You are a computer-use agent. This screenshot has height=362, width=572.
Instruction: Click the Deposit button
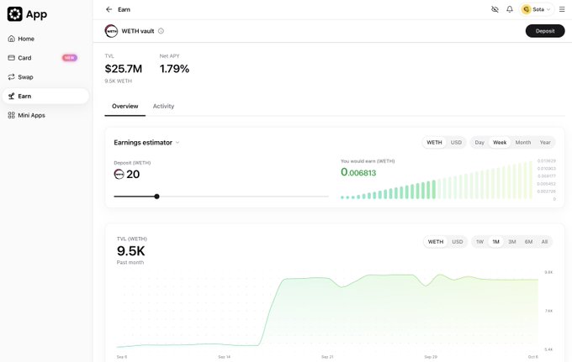pos(545,31)
